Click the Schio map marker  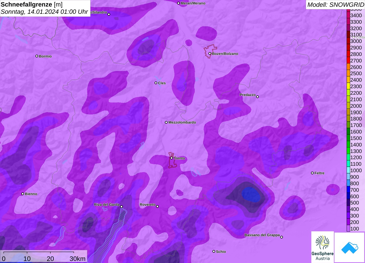pos(214,251)
